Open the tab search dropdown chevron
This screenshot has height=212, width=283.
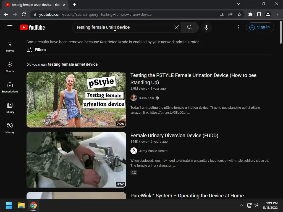[239, 4]
